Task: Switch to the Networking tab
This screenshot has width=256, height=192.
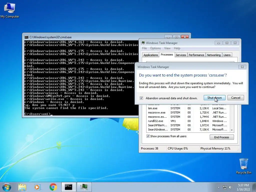Action: [214, 55]
